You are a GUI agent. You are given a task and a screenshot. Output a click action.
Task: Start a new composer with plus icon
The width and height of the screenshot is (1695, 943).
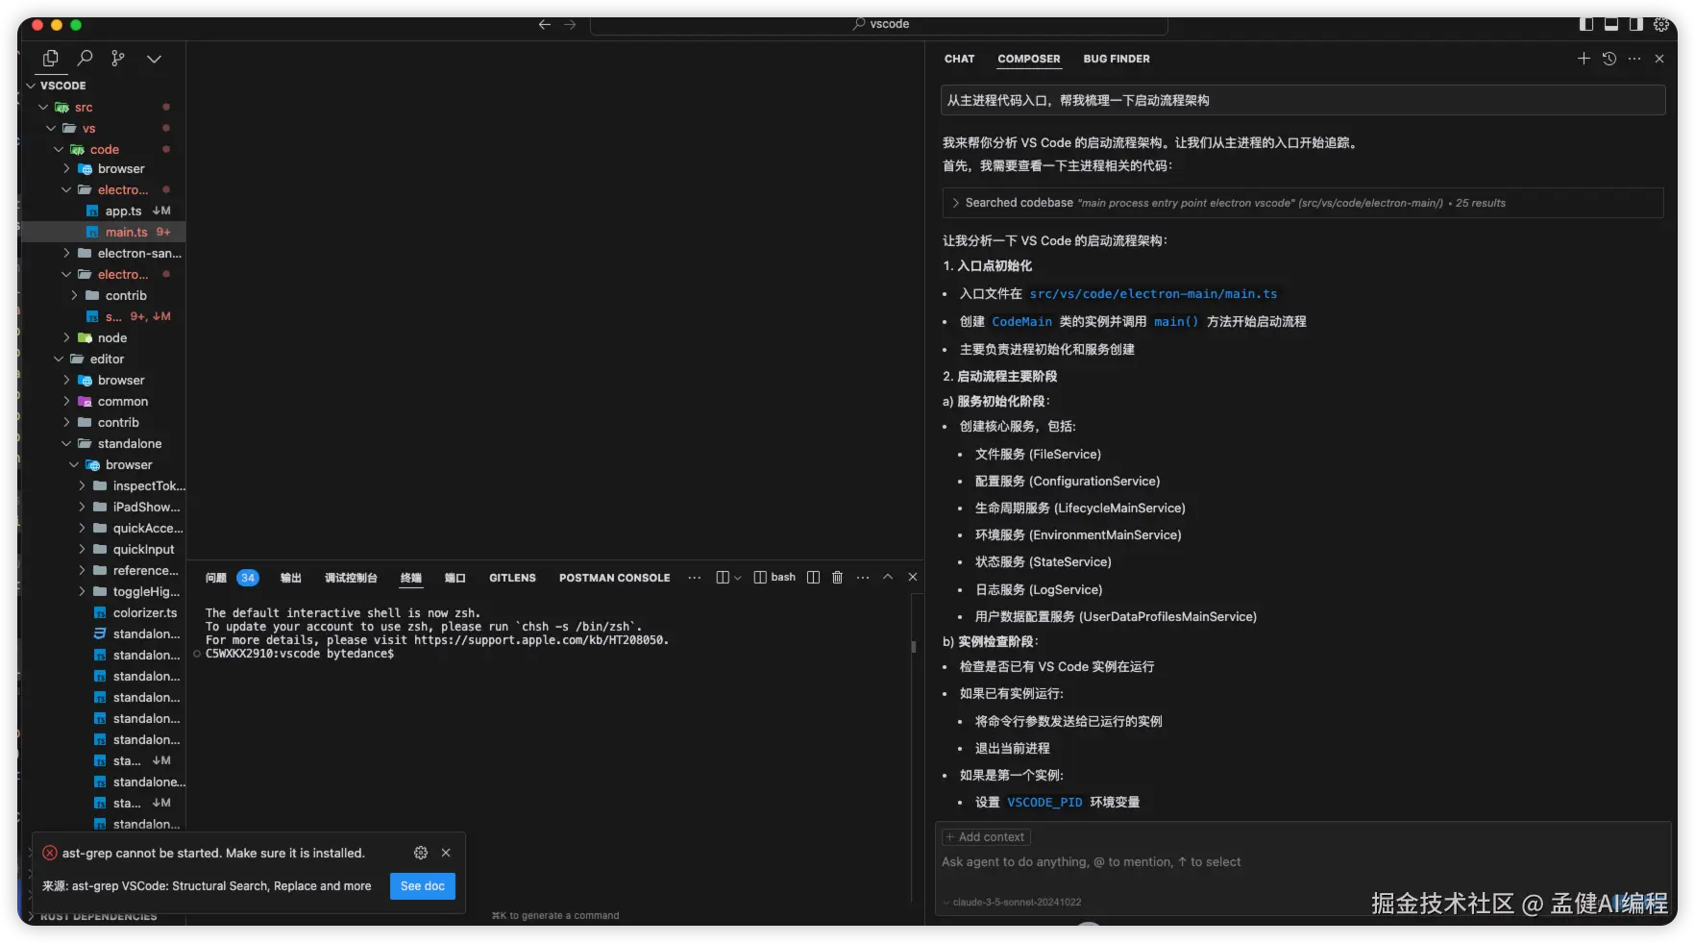click(x=1584, y=59)
